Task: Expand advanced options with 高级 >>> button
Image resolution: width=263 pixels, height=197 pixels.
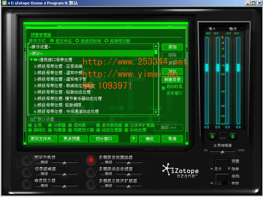Action: [168, 128]
